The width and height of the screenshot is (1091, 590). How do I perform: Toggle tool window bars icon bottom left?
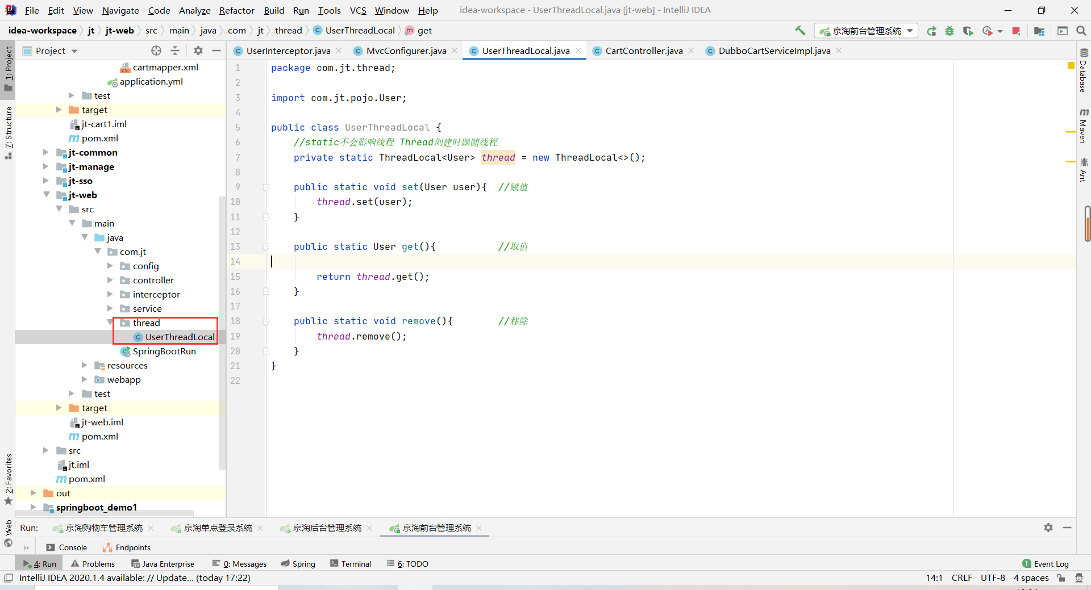(8, 578)
